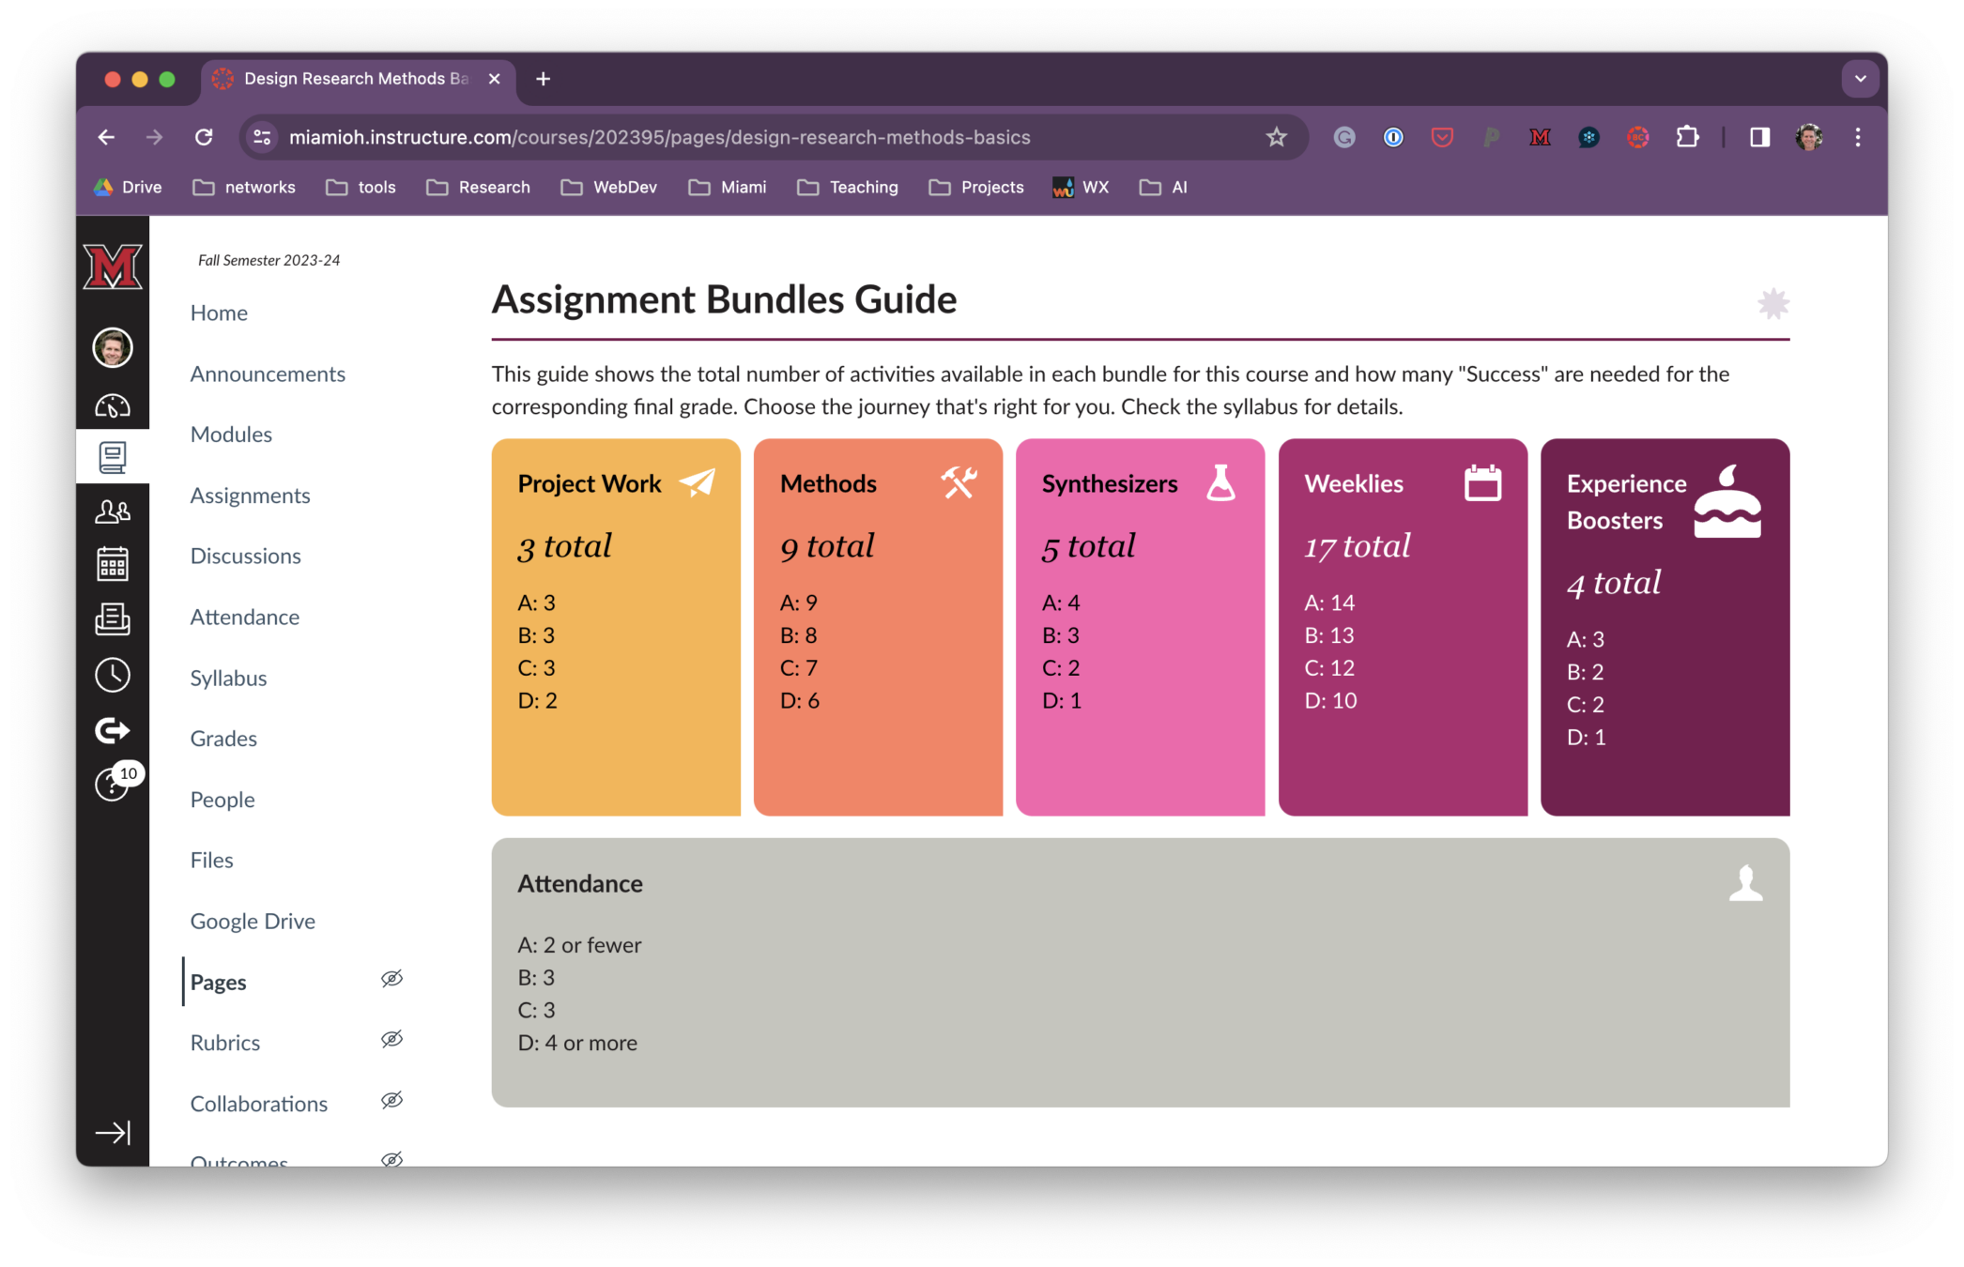Toggle visibility eye next to Collaborations

[391, 1100]
